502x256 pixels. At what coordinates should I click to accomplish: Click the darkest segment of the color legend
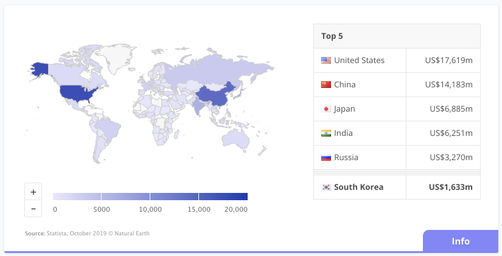click(223, 197)
